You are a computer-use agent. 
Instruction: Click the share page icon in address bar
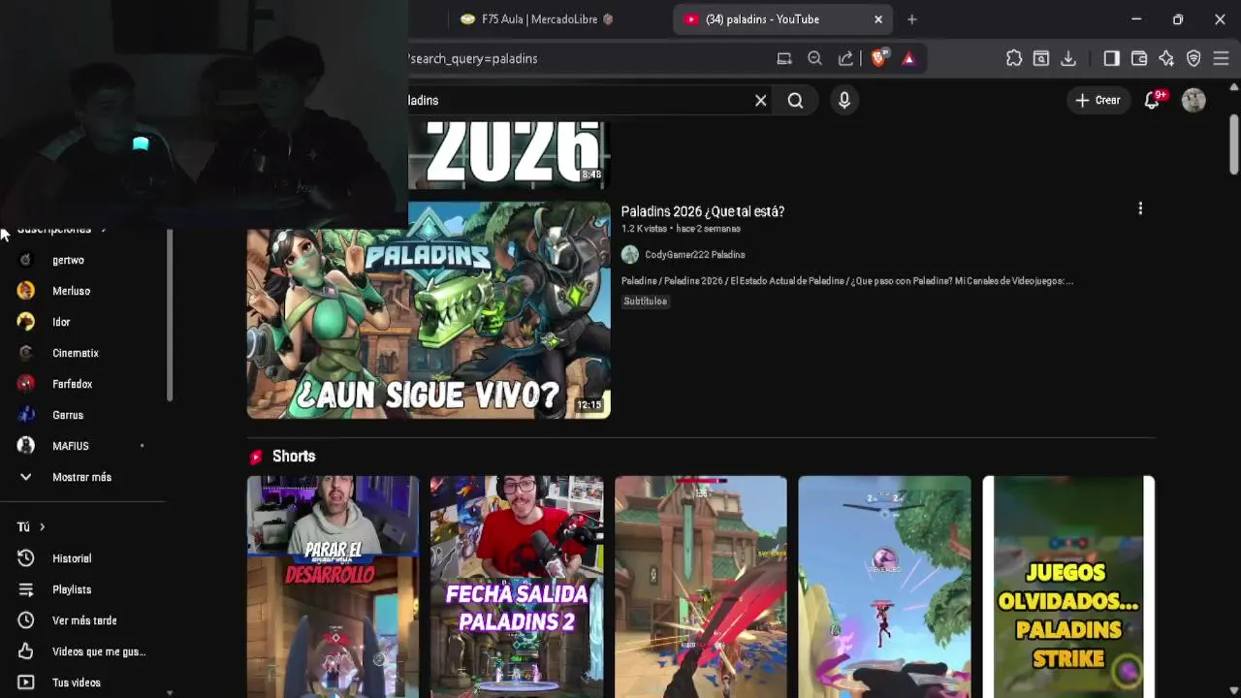pos(845,58)
